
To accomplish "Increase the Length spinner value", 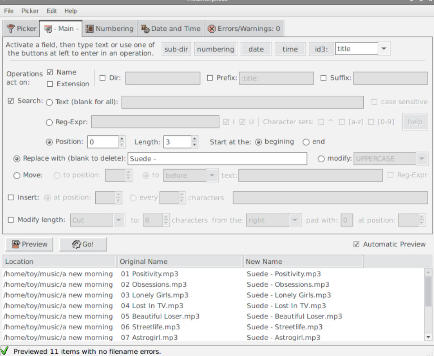I will coord(195,139).
